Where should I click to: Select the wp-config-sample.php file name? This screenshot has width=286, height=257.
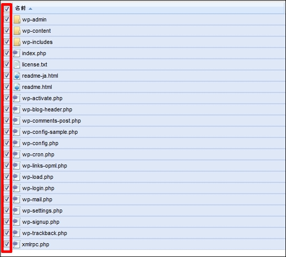[x=50, y=132]
